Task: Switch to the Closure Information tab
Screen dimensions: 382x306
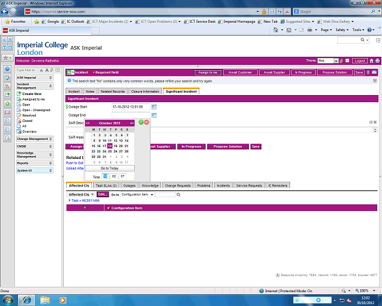Action: (x=145, y=91)
